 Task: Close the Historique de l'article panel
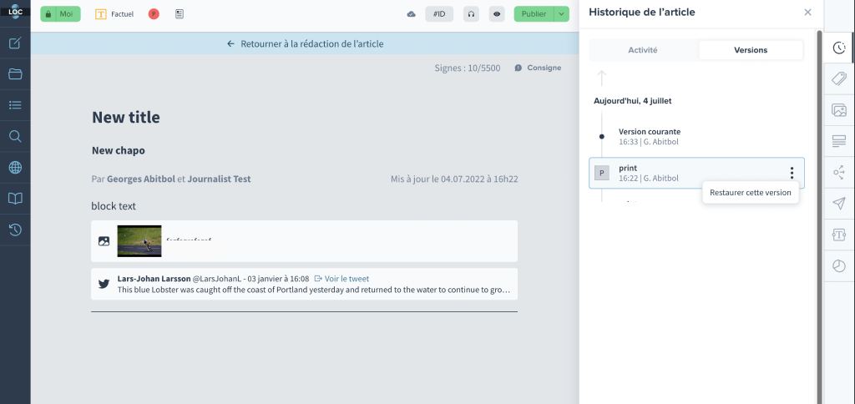pos(807,12)
